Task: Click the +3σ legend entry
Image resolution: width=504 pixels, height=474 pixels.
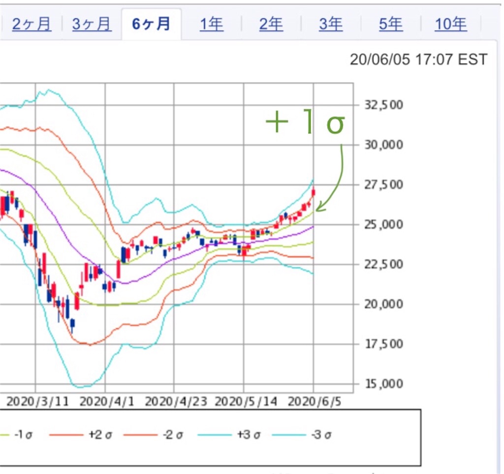Action: (x=229, y=435)
